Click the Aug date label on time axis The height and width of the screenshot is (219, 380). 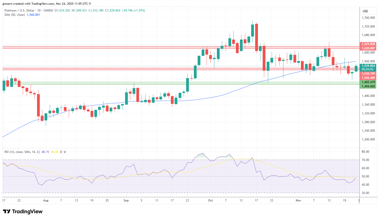(46, 200)
